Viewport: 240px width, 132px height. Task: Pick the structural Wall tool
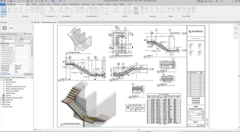(15, 10)
